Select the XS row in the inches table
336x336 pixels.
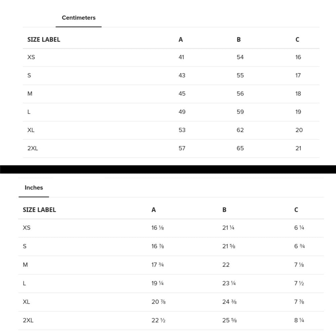click(x=171, y=228)
